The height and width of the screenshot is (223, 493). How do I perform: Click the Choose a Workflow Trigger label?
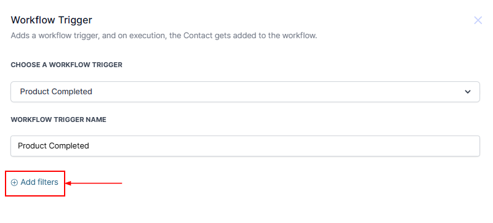tap(66, 65)
